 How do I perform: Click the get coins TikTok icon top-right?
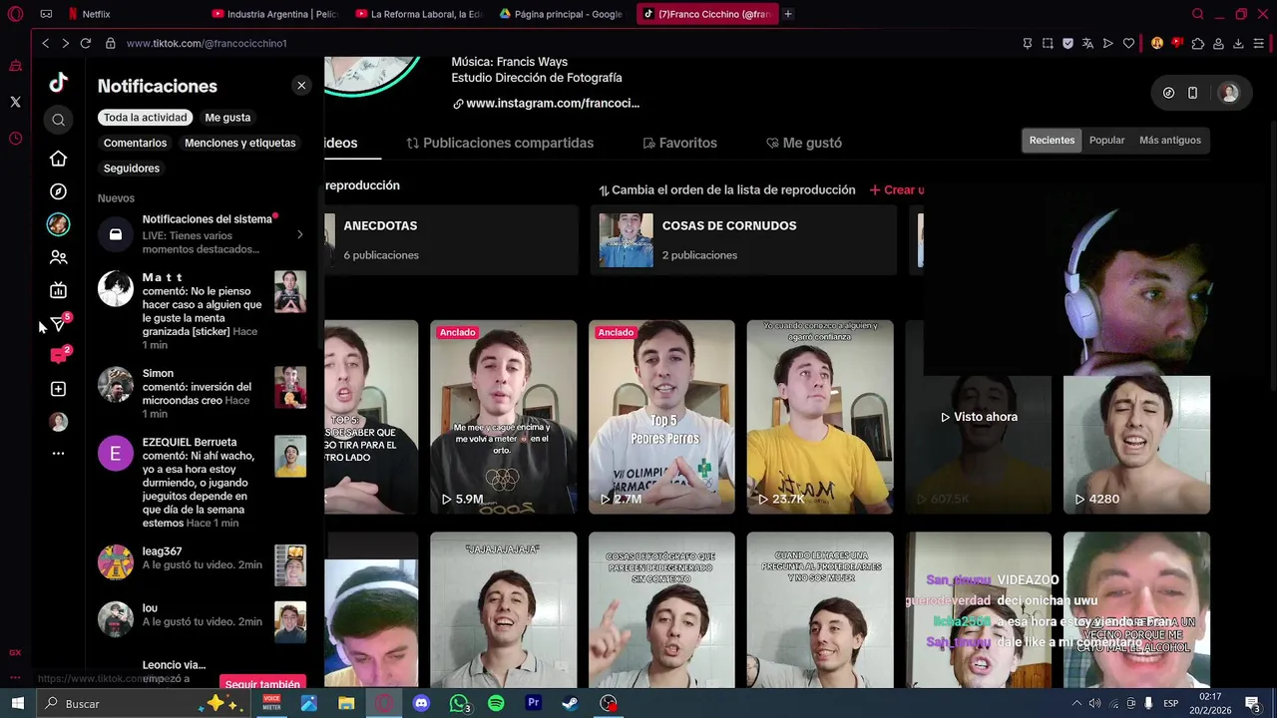click(x=1168, y=93)
